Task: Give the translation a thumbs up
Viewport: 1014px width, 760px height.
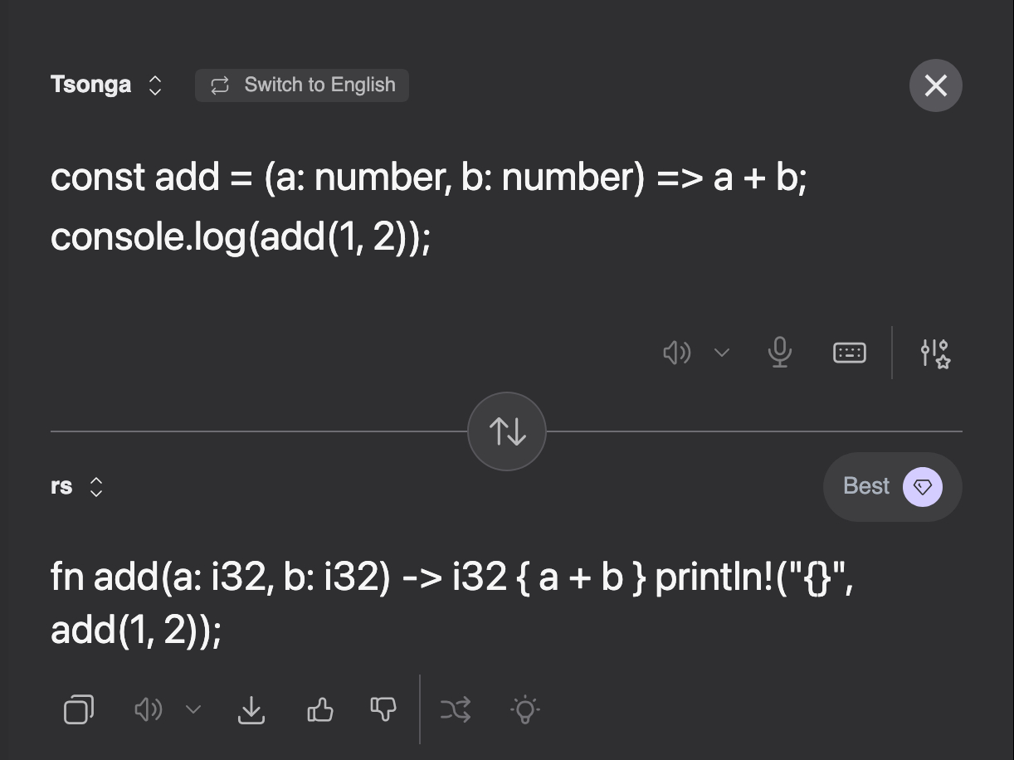Action: coord(320,709)
